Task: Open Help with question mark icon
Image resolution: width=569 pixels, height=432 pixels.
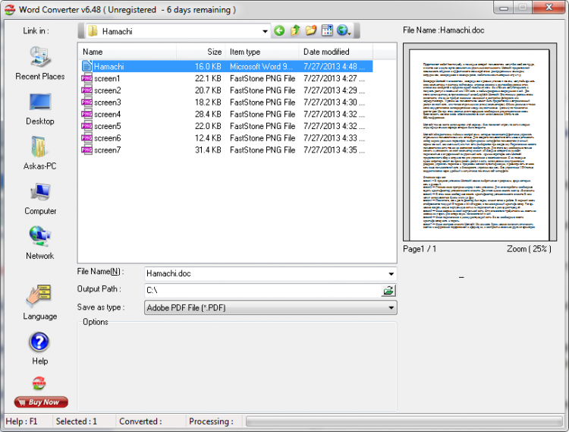Action: (x=39, y=348)
